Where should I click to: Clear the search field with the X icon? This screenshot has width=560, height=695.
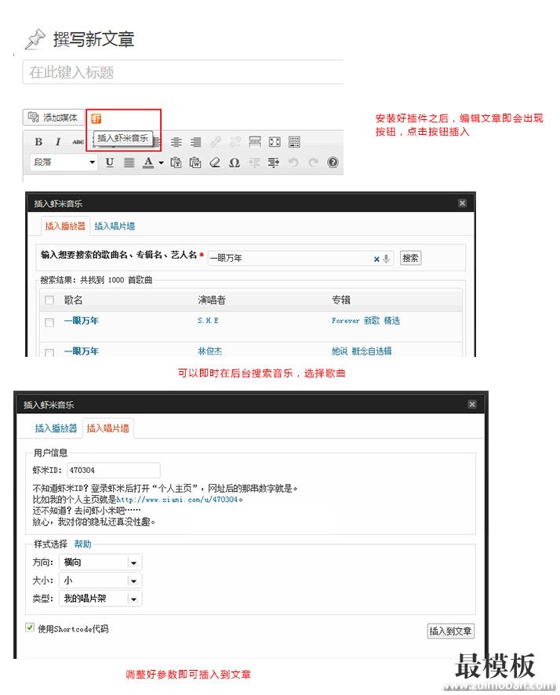(x=376, y=259)
